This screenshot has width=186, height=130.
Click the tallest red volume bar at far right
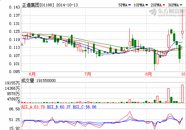tap(182, 94)
